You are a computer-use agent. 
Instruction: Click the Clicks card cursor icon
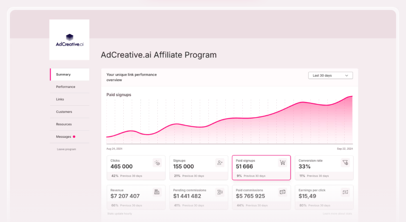[157, 163]
